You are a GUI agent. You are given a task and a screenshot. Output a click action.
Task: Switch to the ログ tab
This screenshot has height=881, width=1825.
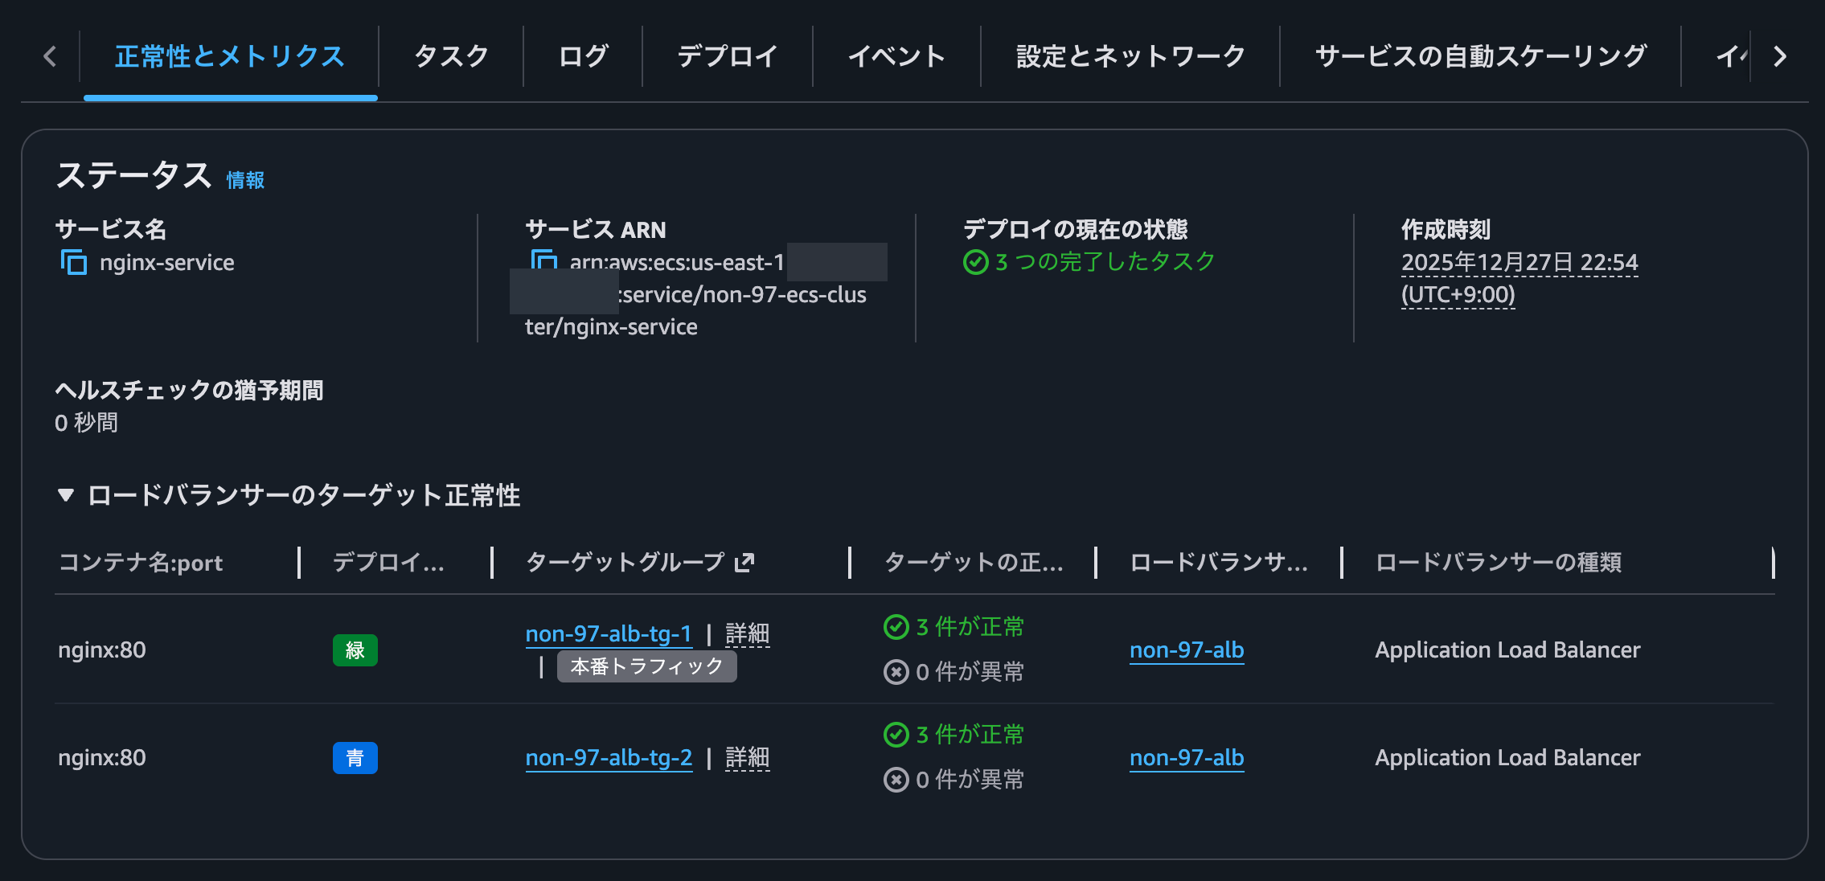click(x=583, y=56)
